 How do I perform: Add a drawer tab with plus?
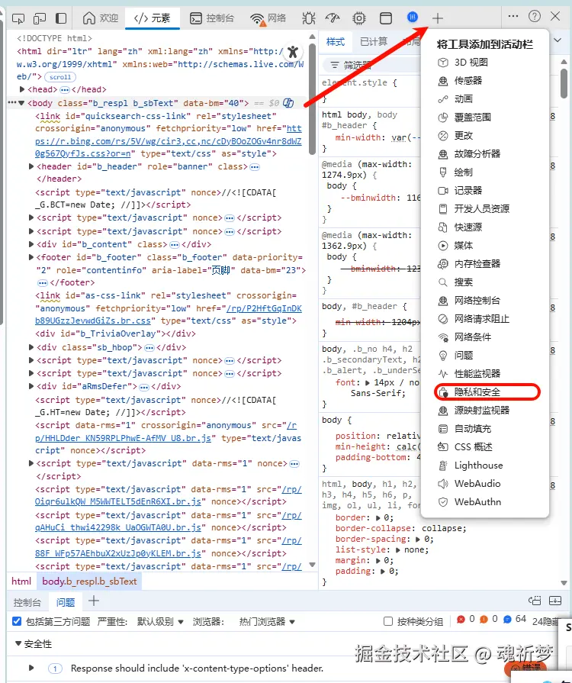coord(94,601)
